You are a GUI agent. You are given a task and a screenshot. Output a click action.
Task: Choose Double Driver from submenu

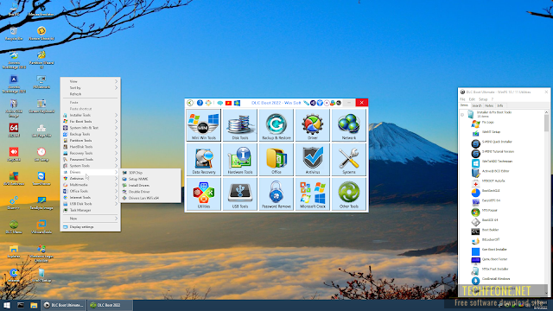[151, 192]
